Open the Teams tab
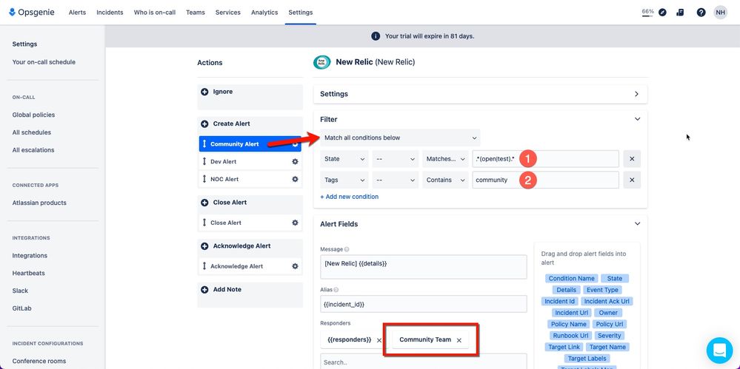Image resolution: width=740 pixels, height=369 pixels. 196,13
